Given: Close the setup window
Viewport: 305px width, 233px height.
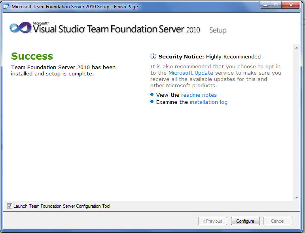Looking at the screenshot, I should click(x=291, y=5).
